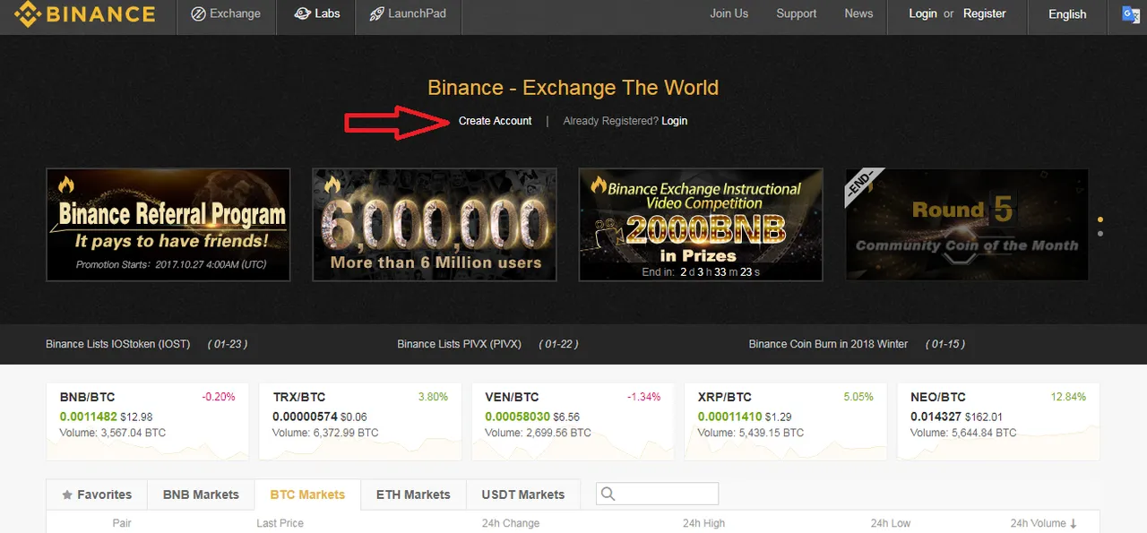Screen dimensions: 1147x533
Task: Click Login beside Already Registered
Action: tap(674, 121)
